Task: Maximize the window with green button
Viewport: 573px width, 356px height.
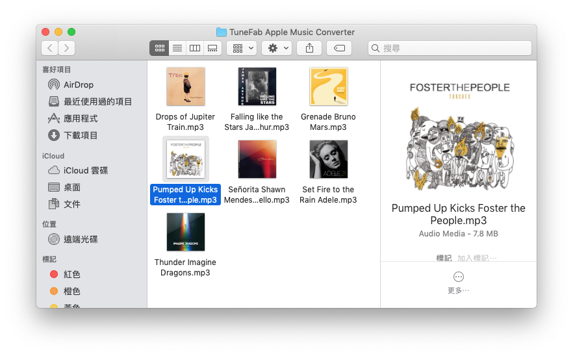Action: (x=71, y=32)
